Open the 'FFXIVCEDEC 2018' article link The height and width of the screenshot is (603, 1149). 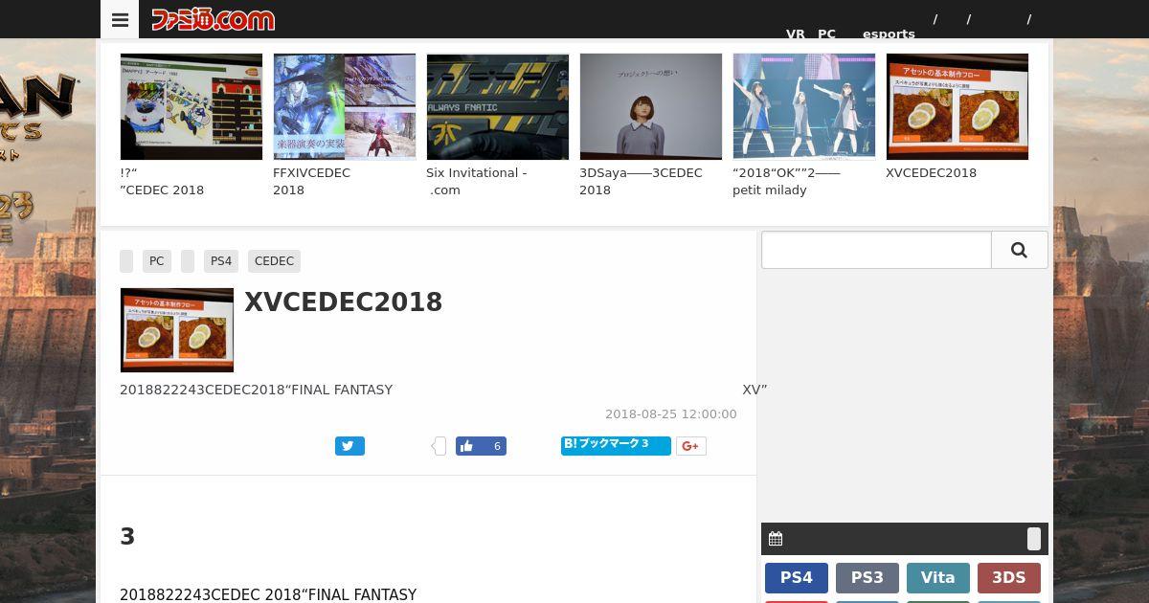[311, 182]
